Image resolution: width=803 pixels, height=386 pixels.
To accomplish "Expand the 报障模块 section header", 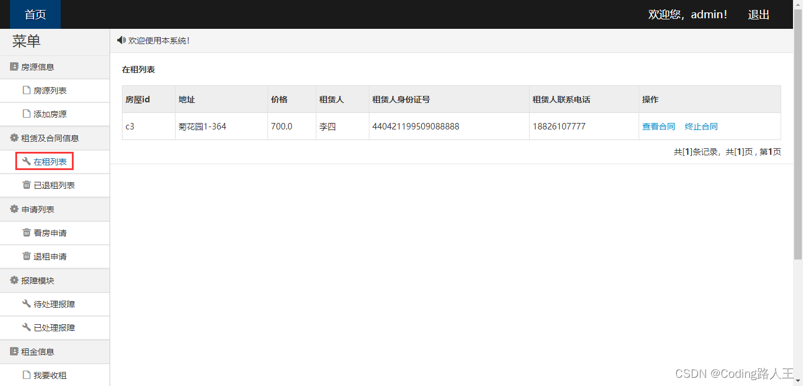I will [55, 281].
